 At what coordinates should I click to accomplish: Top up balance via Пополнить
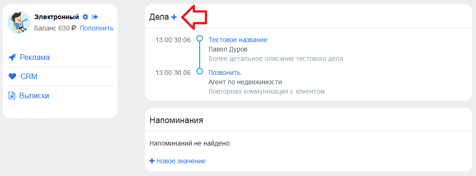(x=96, y=28)
